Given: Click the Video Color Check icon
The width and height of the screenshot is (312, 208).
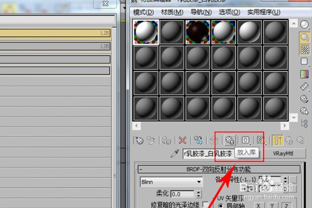Looking at the screenshot, I should (304, 74).
